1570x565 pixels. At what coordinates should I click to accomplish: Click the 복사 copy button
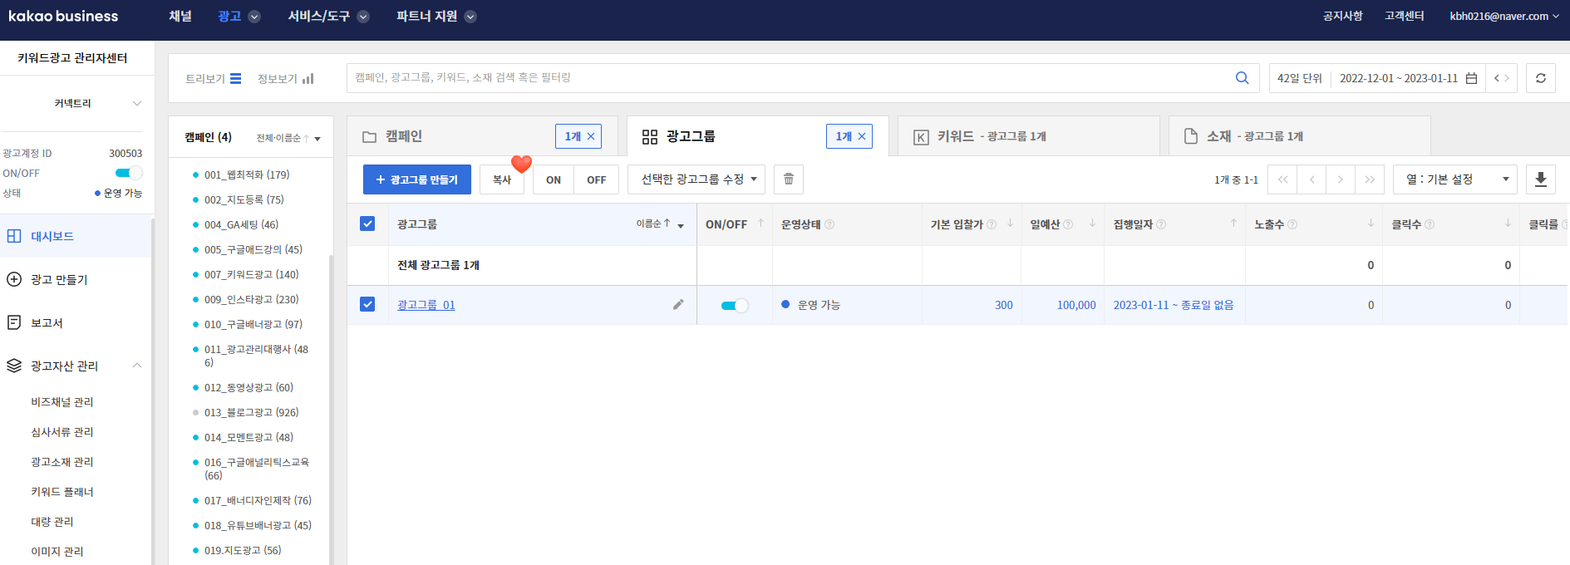pyautogui.click(x=502, y=179)
